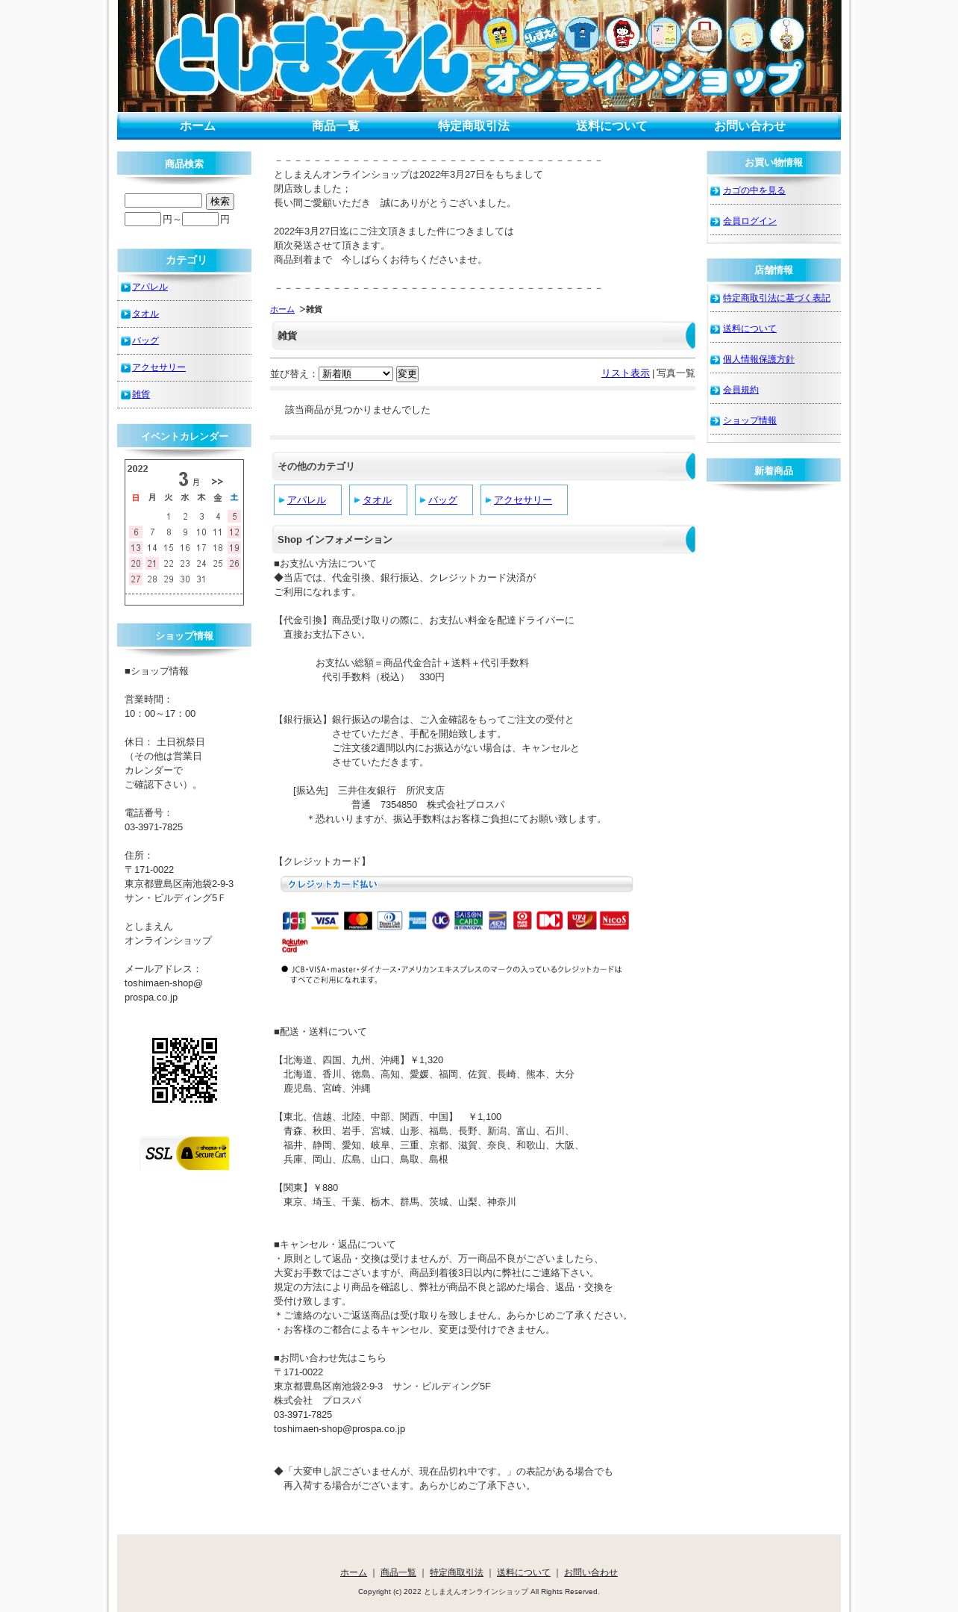Image resolution: width=958 pixels, height=1612 pixels.
Task: Click the arrow icon beside 個人情報保護方針
Action: [716, 359]
